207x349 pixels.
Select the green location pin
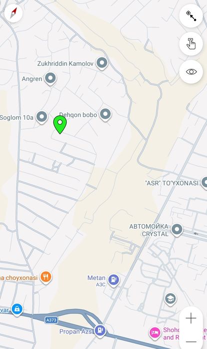(60, 125)
